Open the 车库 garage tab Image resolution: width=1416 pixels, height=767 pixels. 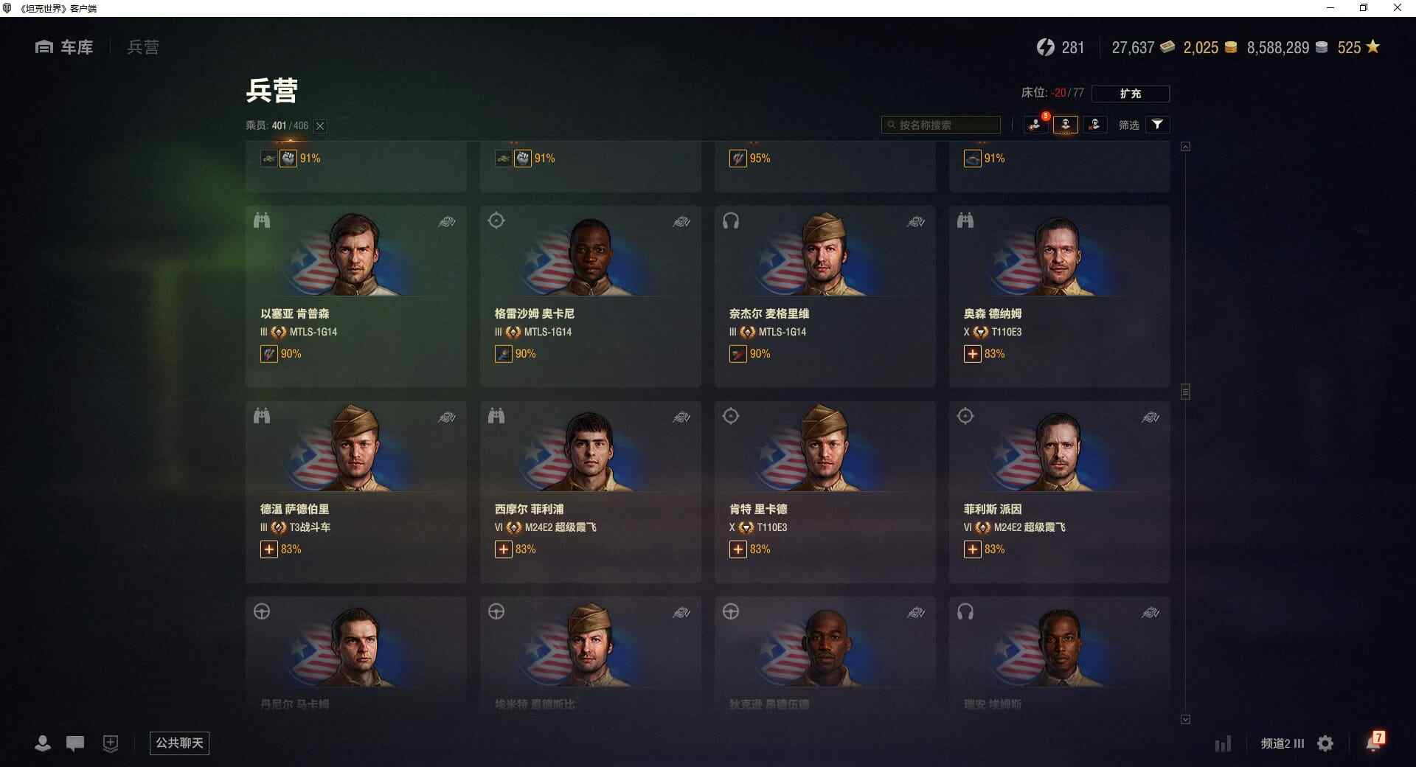click(x=64, y=47)
